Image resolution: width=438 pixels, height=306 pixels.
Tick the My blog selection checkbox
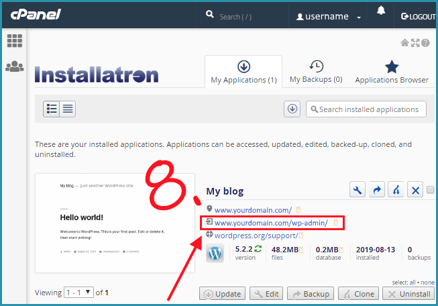coord(430,190)
